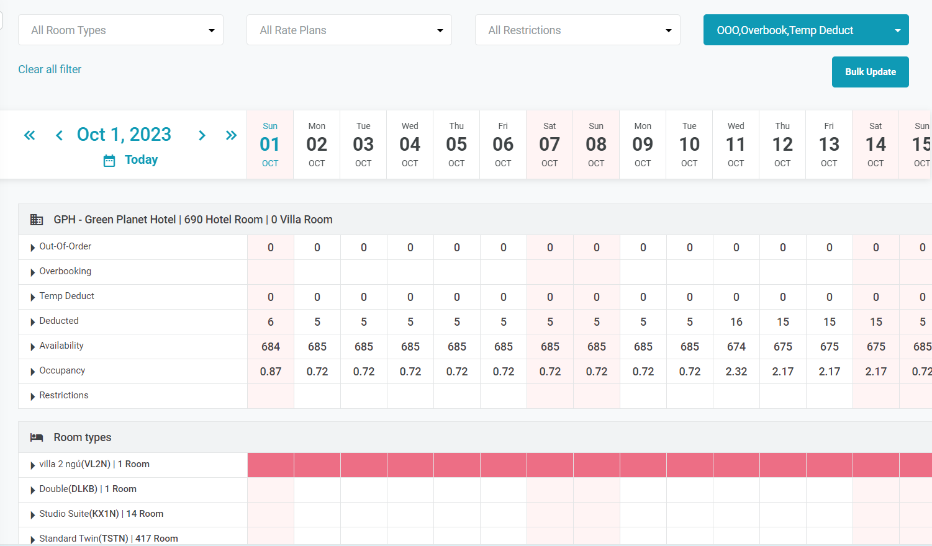The height and width of the screenshot is (546, 932).
Task: Open the All Rate Plans dropdown
Action: pyautogui.click(x=349, y=30)
